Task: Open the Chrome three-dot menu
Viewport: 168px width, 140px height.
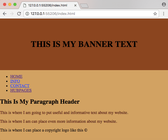Action: pos(164,14)
